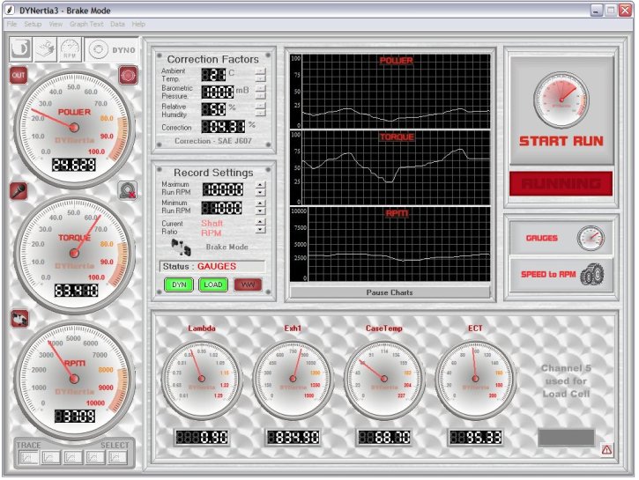639x480 pixels.
Task: Click the red microphone icon
Action: coord(19,191)
